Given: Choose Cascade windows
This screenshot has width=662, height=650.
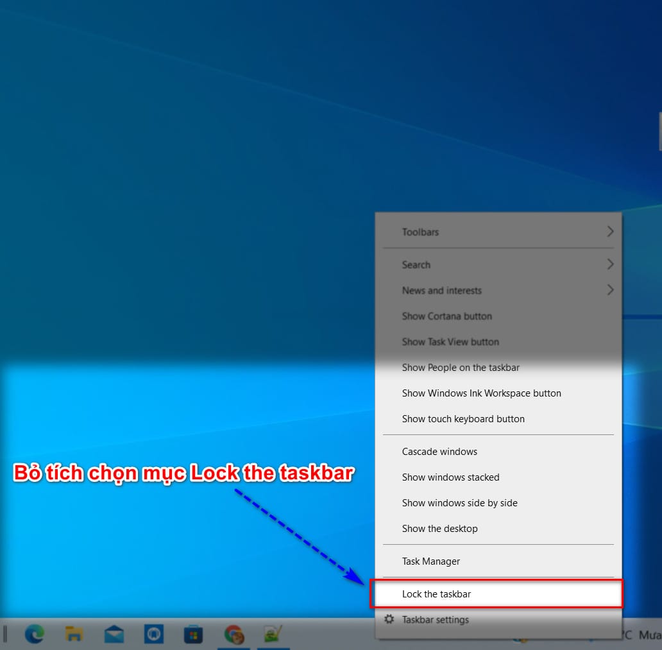Looking at the screenshot, I should [498, 452].
